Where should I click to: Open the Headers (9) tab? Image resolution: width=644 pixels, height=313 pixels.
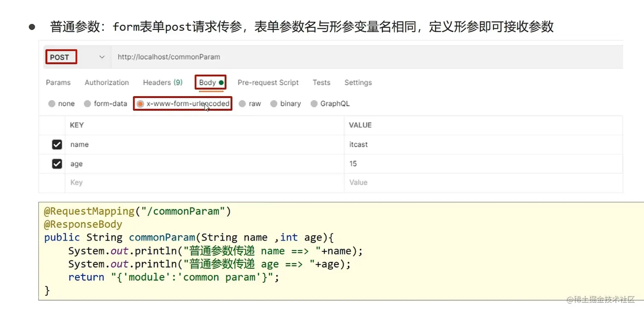point(163,83)
